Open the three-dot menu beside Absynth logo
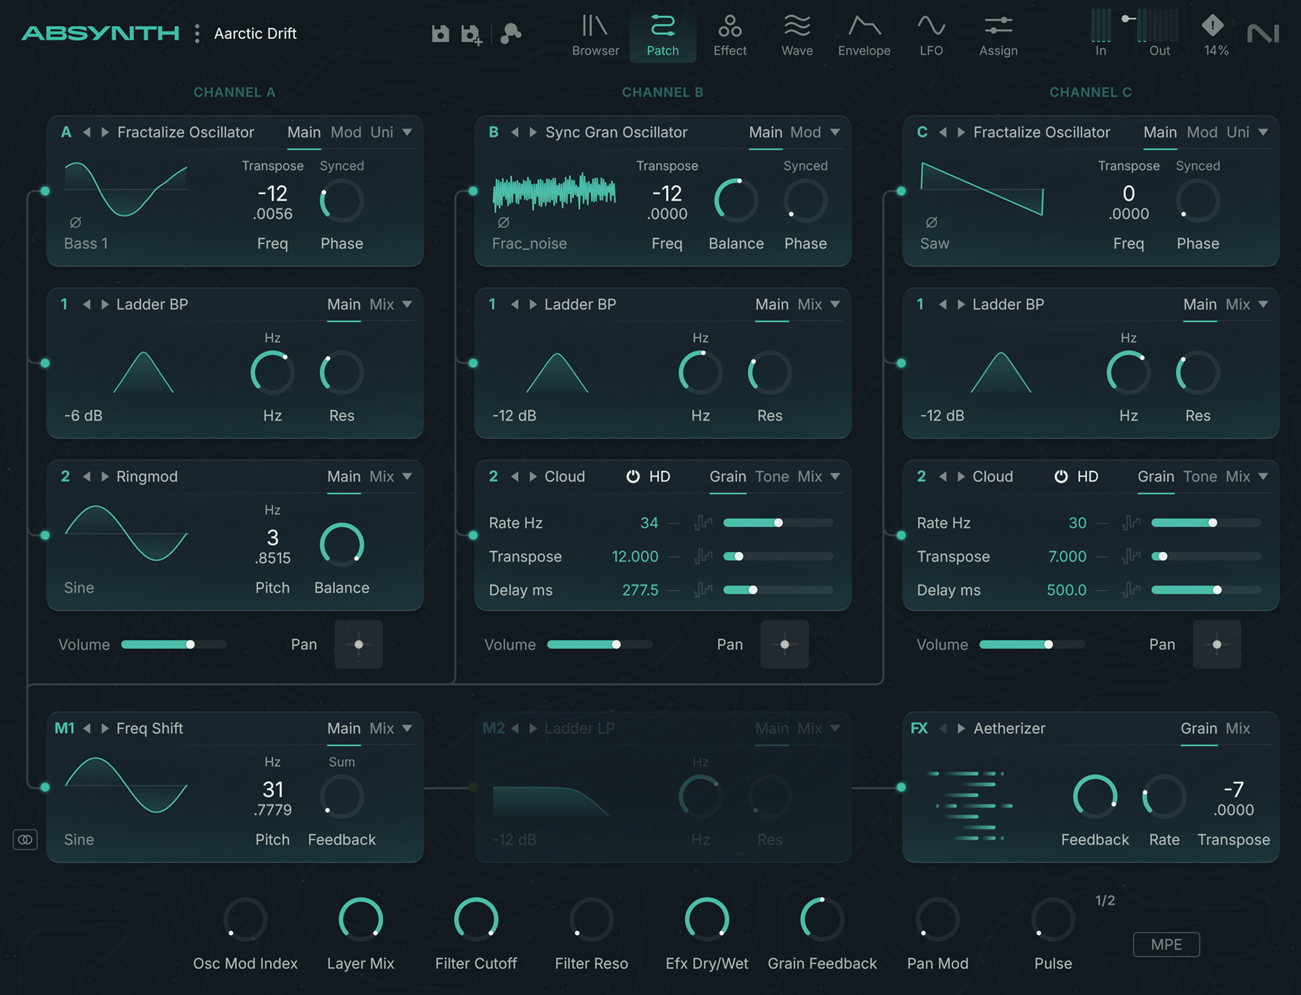Viewport: 1301px width, 995px height. 197,34
